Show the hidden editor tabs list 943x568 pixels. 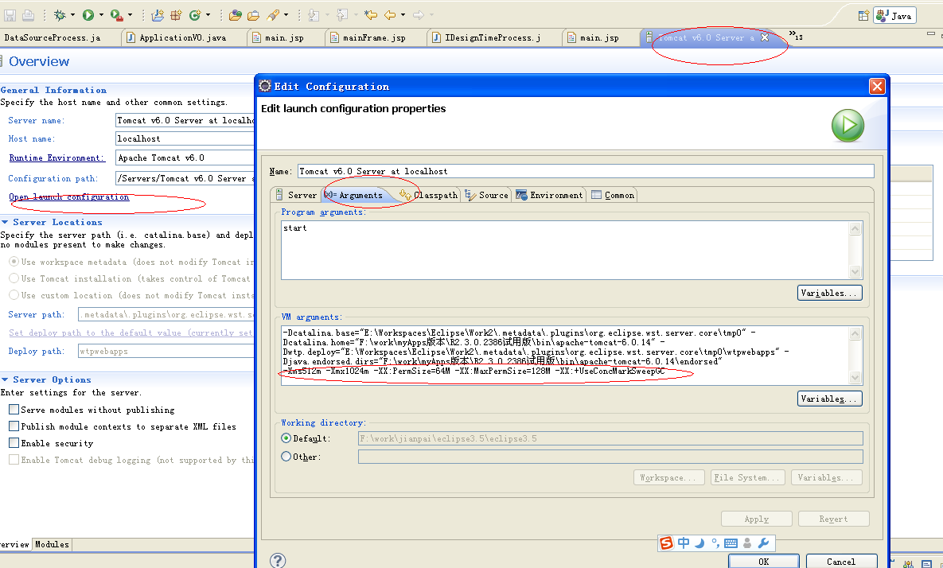point(796,36)
